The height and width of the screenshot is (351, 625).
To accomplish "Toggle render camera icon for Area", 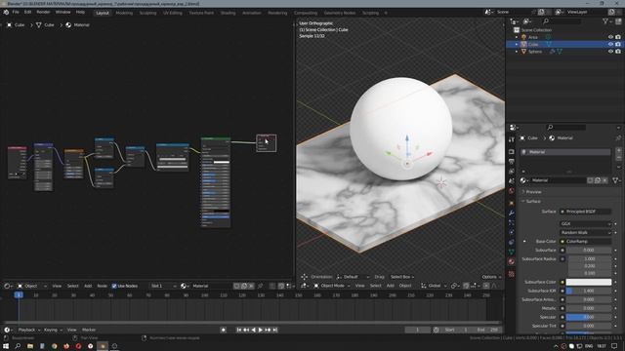I will click(618, 37).
